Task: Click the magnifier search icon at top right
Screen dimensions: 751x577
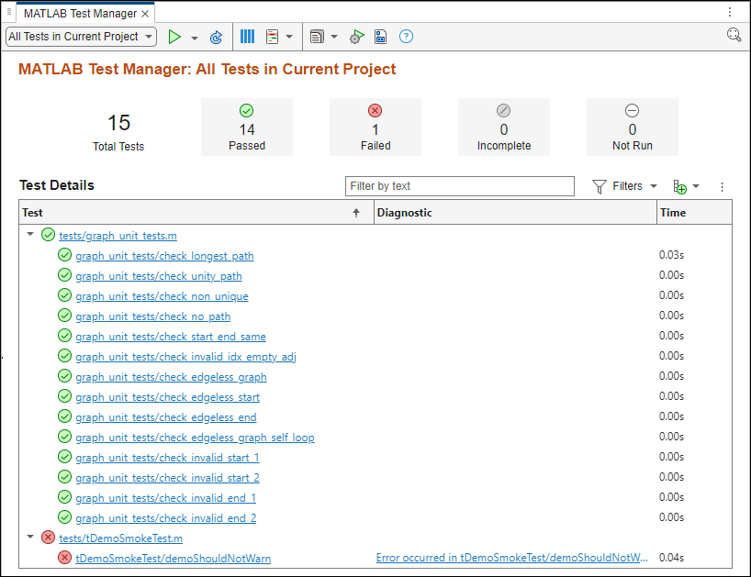Action: 734,35
